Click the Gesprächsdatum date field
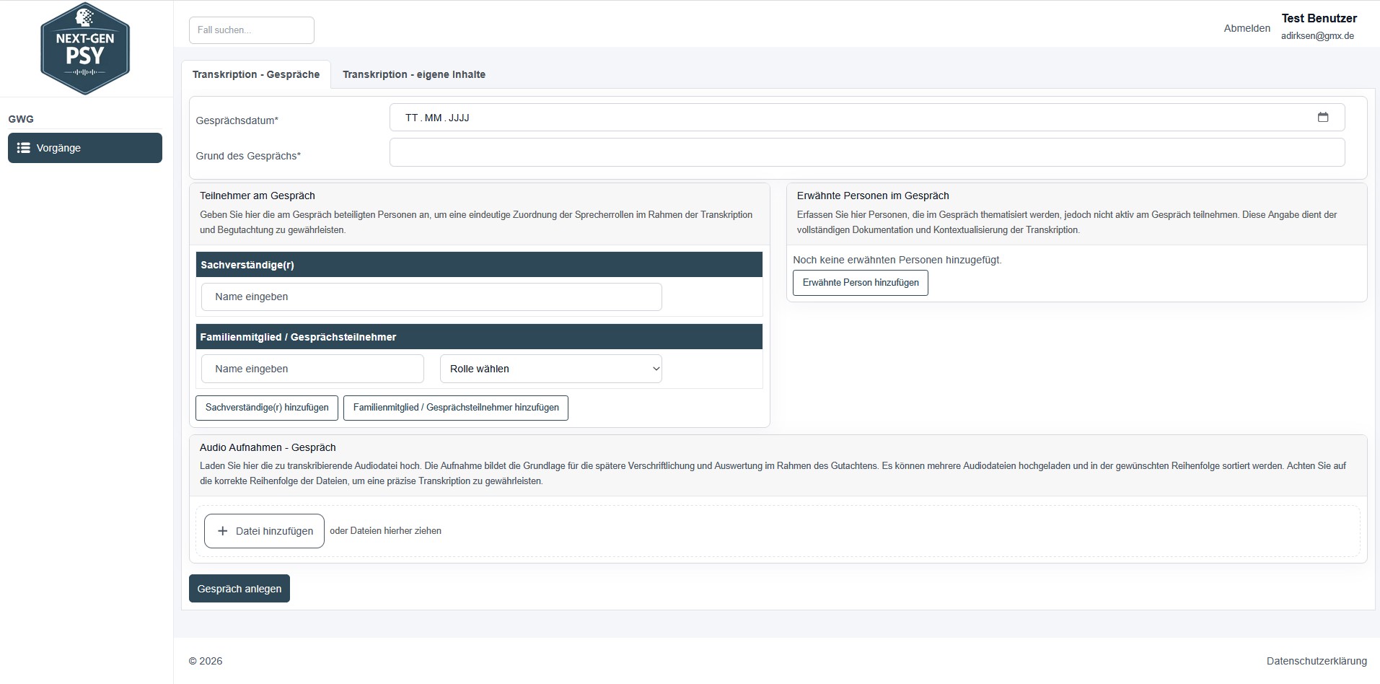 point(851,118)
